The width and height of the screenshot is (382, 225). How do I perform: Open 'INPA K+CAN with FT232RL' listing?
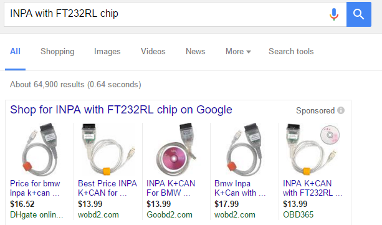pos(312,188)
